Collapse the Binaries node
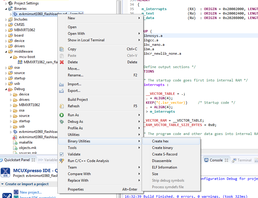Viewport: 258px width, 198px height. click(x=6, y=9)
